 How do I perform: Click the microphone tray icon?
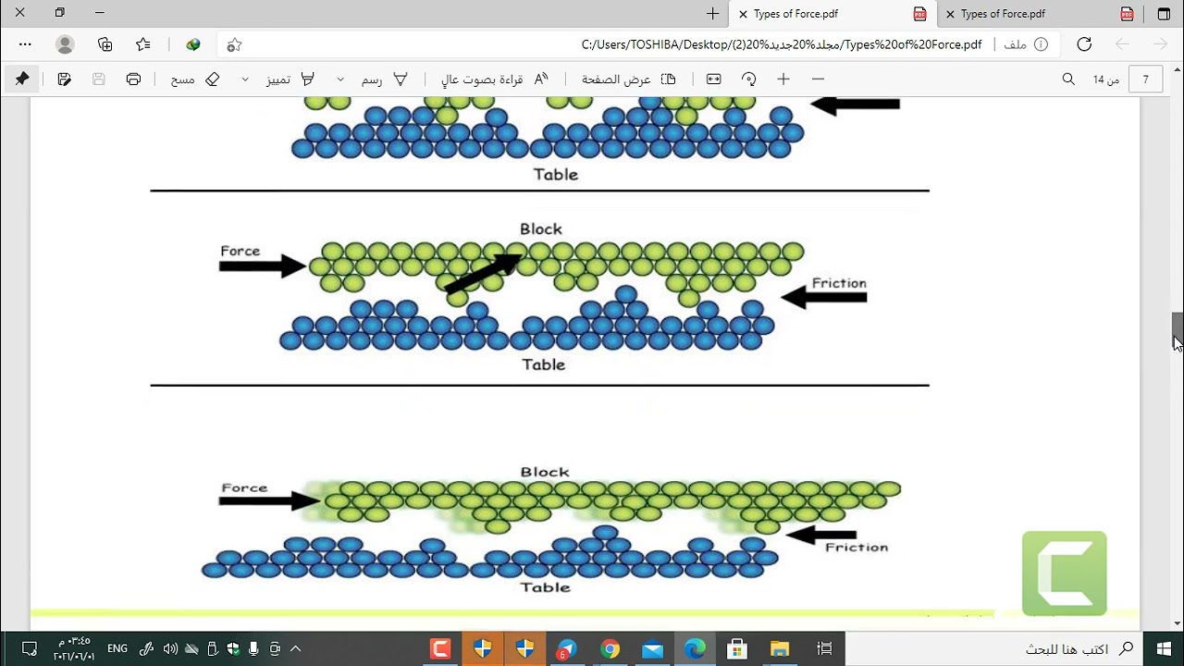[253, 648]
